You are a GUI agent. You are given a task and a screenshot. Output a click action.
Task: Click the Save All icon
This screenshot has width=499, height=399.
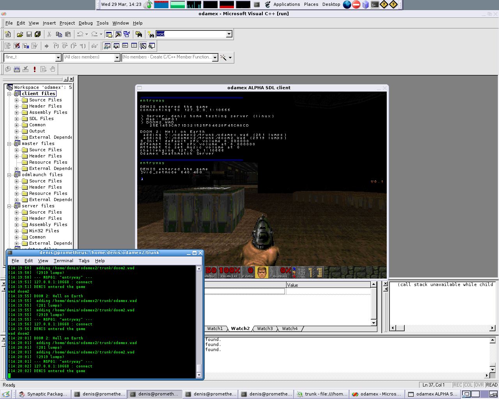tap(38, 34)
